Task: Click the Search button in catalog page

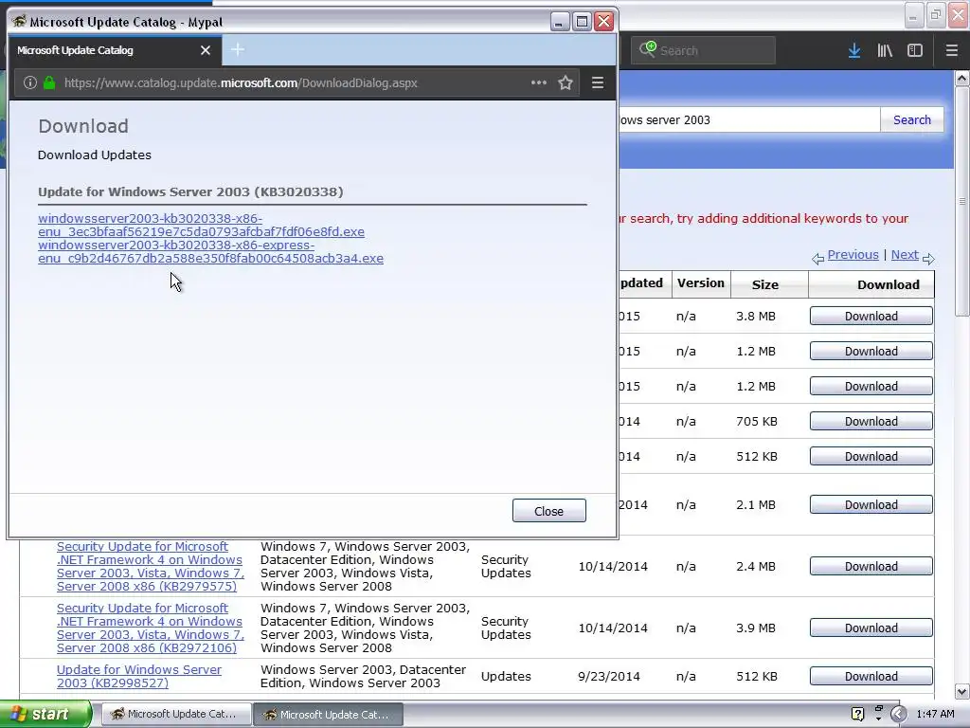Action: pyautogui.click(x=912, y=120)
